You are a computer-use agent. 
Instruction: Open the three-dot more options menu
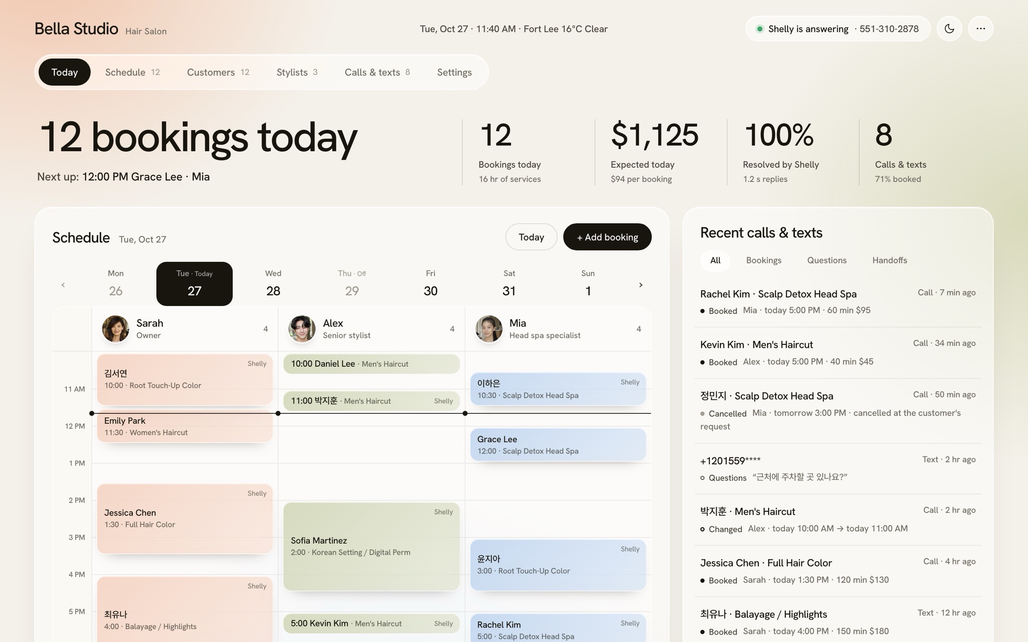click(980, 29)
